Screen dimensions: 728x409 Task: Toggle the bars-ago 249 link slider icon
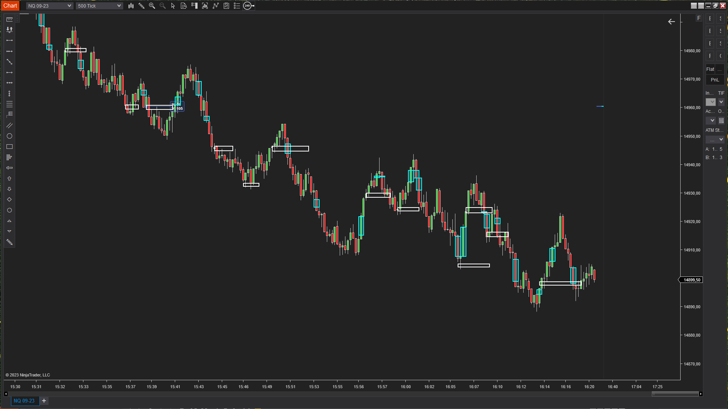tap(248, 6)
